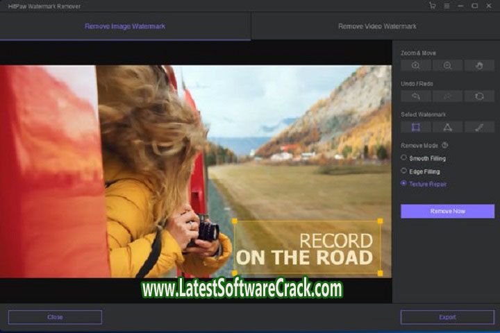
Task: Select the brush selection tool
Action: click(478, 127)
